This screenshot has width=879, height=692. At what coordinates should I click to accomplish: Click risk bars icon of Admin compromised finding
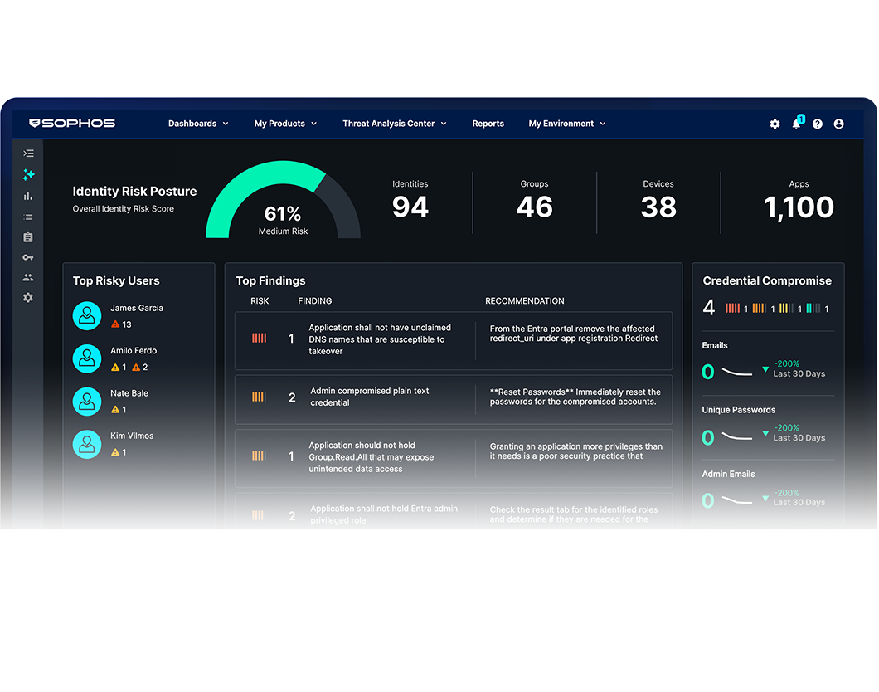259,397
